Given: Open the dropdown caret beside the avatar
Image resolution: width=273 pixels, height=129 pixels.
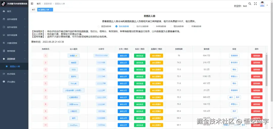Looking at the screenshot, I should tap(267, 5).
